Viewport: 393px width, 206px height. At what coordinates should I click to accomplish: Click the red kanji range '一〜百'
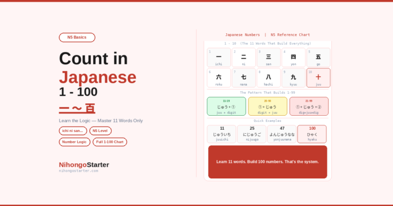pyautogui.click(x=77, y=108)
